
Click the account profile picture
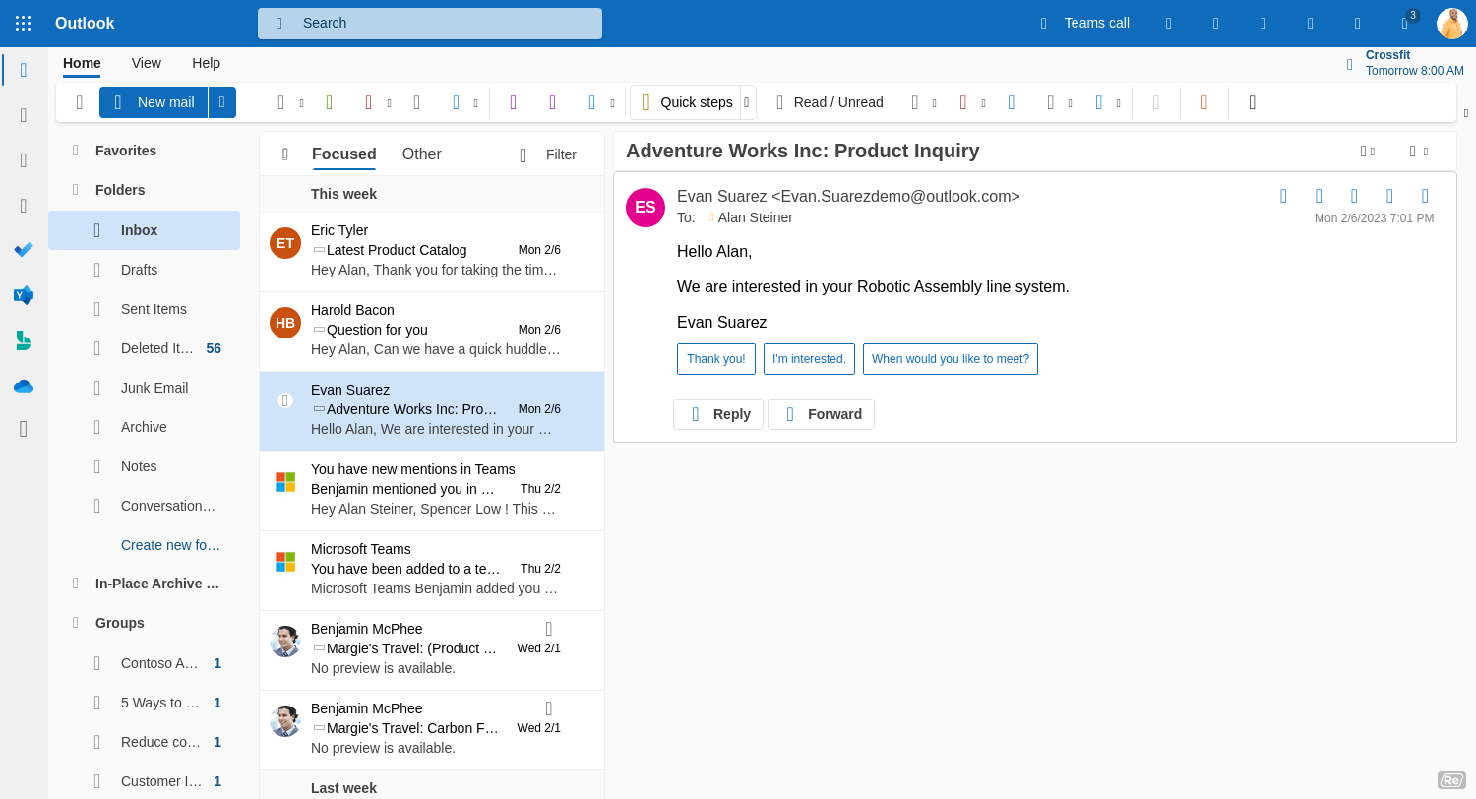pos(1451,24)
